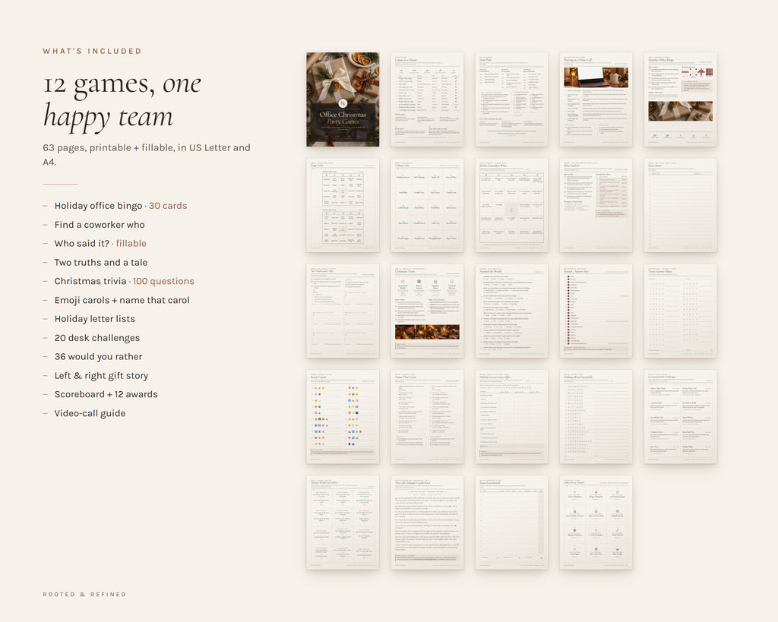This screenshot has height=622, width=778.
Task: Click the laptop photo on Video Call page
Action: coord(596,77)
